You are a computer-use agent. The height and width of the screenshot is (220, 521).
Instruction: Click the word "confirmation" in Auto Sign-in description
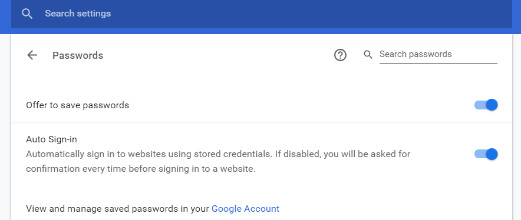pyautogui.click(x=53, y=169)
